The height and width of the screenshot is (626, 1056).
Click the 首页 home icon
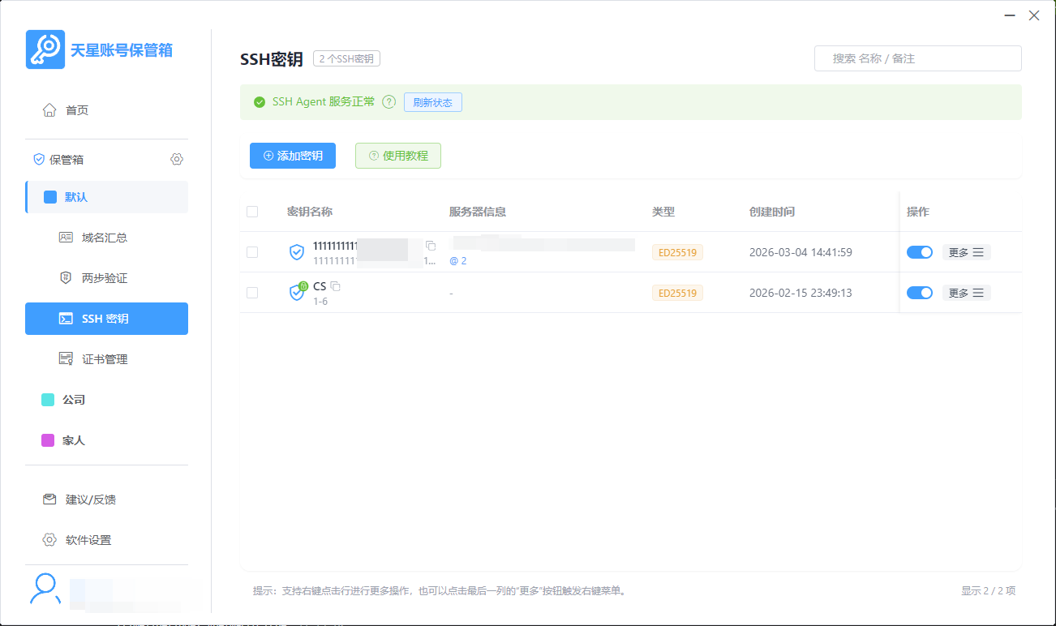47,109
